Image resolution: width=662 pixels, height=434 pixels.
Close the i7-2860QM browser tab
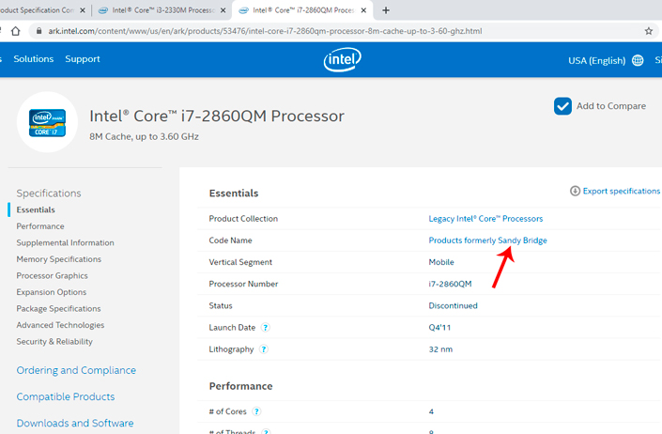[x=363, y=10]
